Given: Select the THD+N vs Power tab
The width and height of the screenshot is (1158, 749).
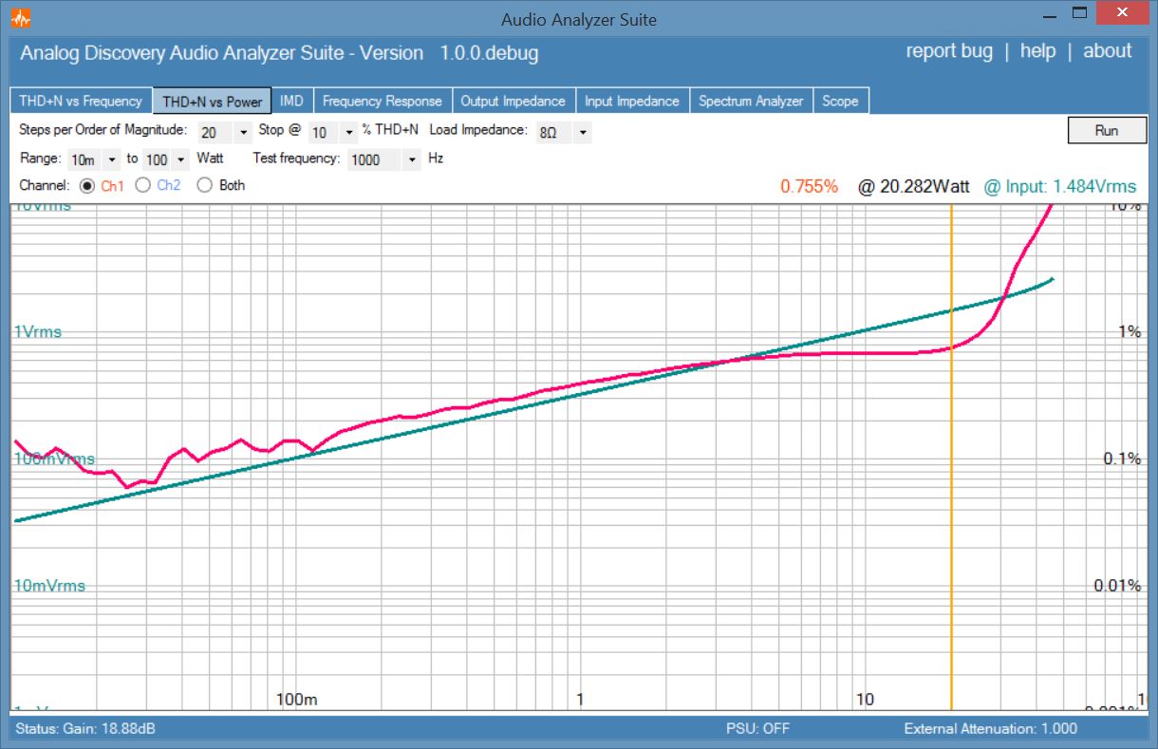Looking at the screenshot, I should [x=213, y=102].
